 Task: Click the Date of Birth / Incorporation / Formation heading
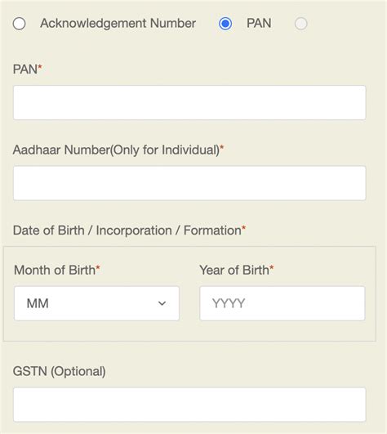coord(129,230)
